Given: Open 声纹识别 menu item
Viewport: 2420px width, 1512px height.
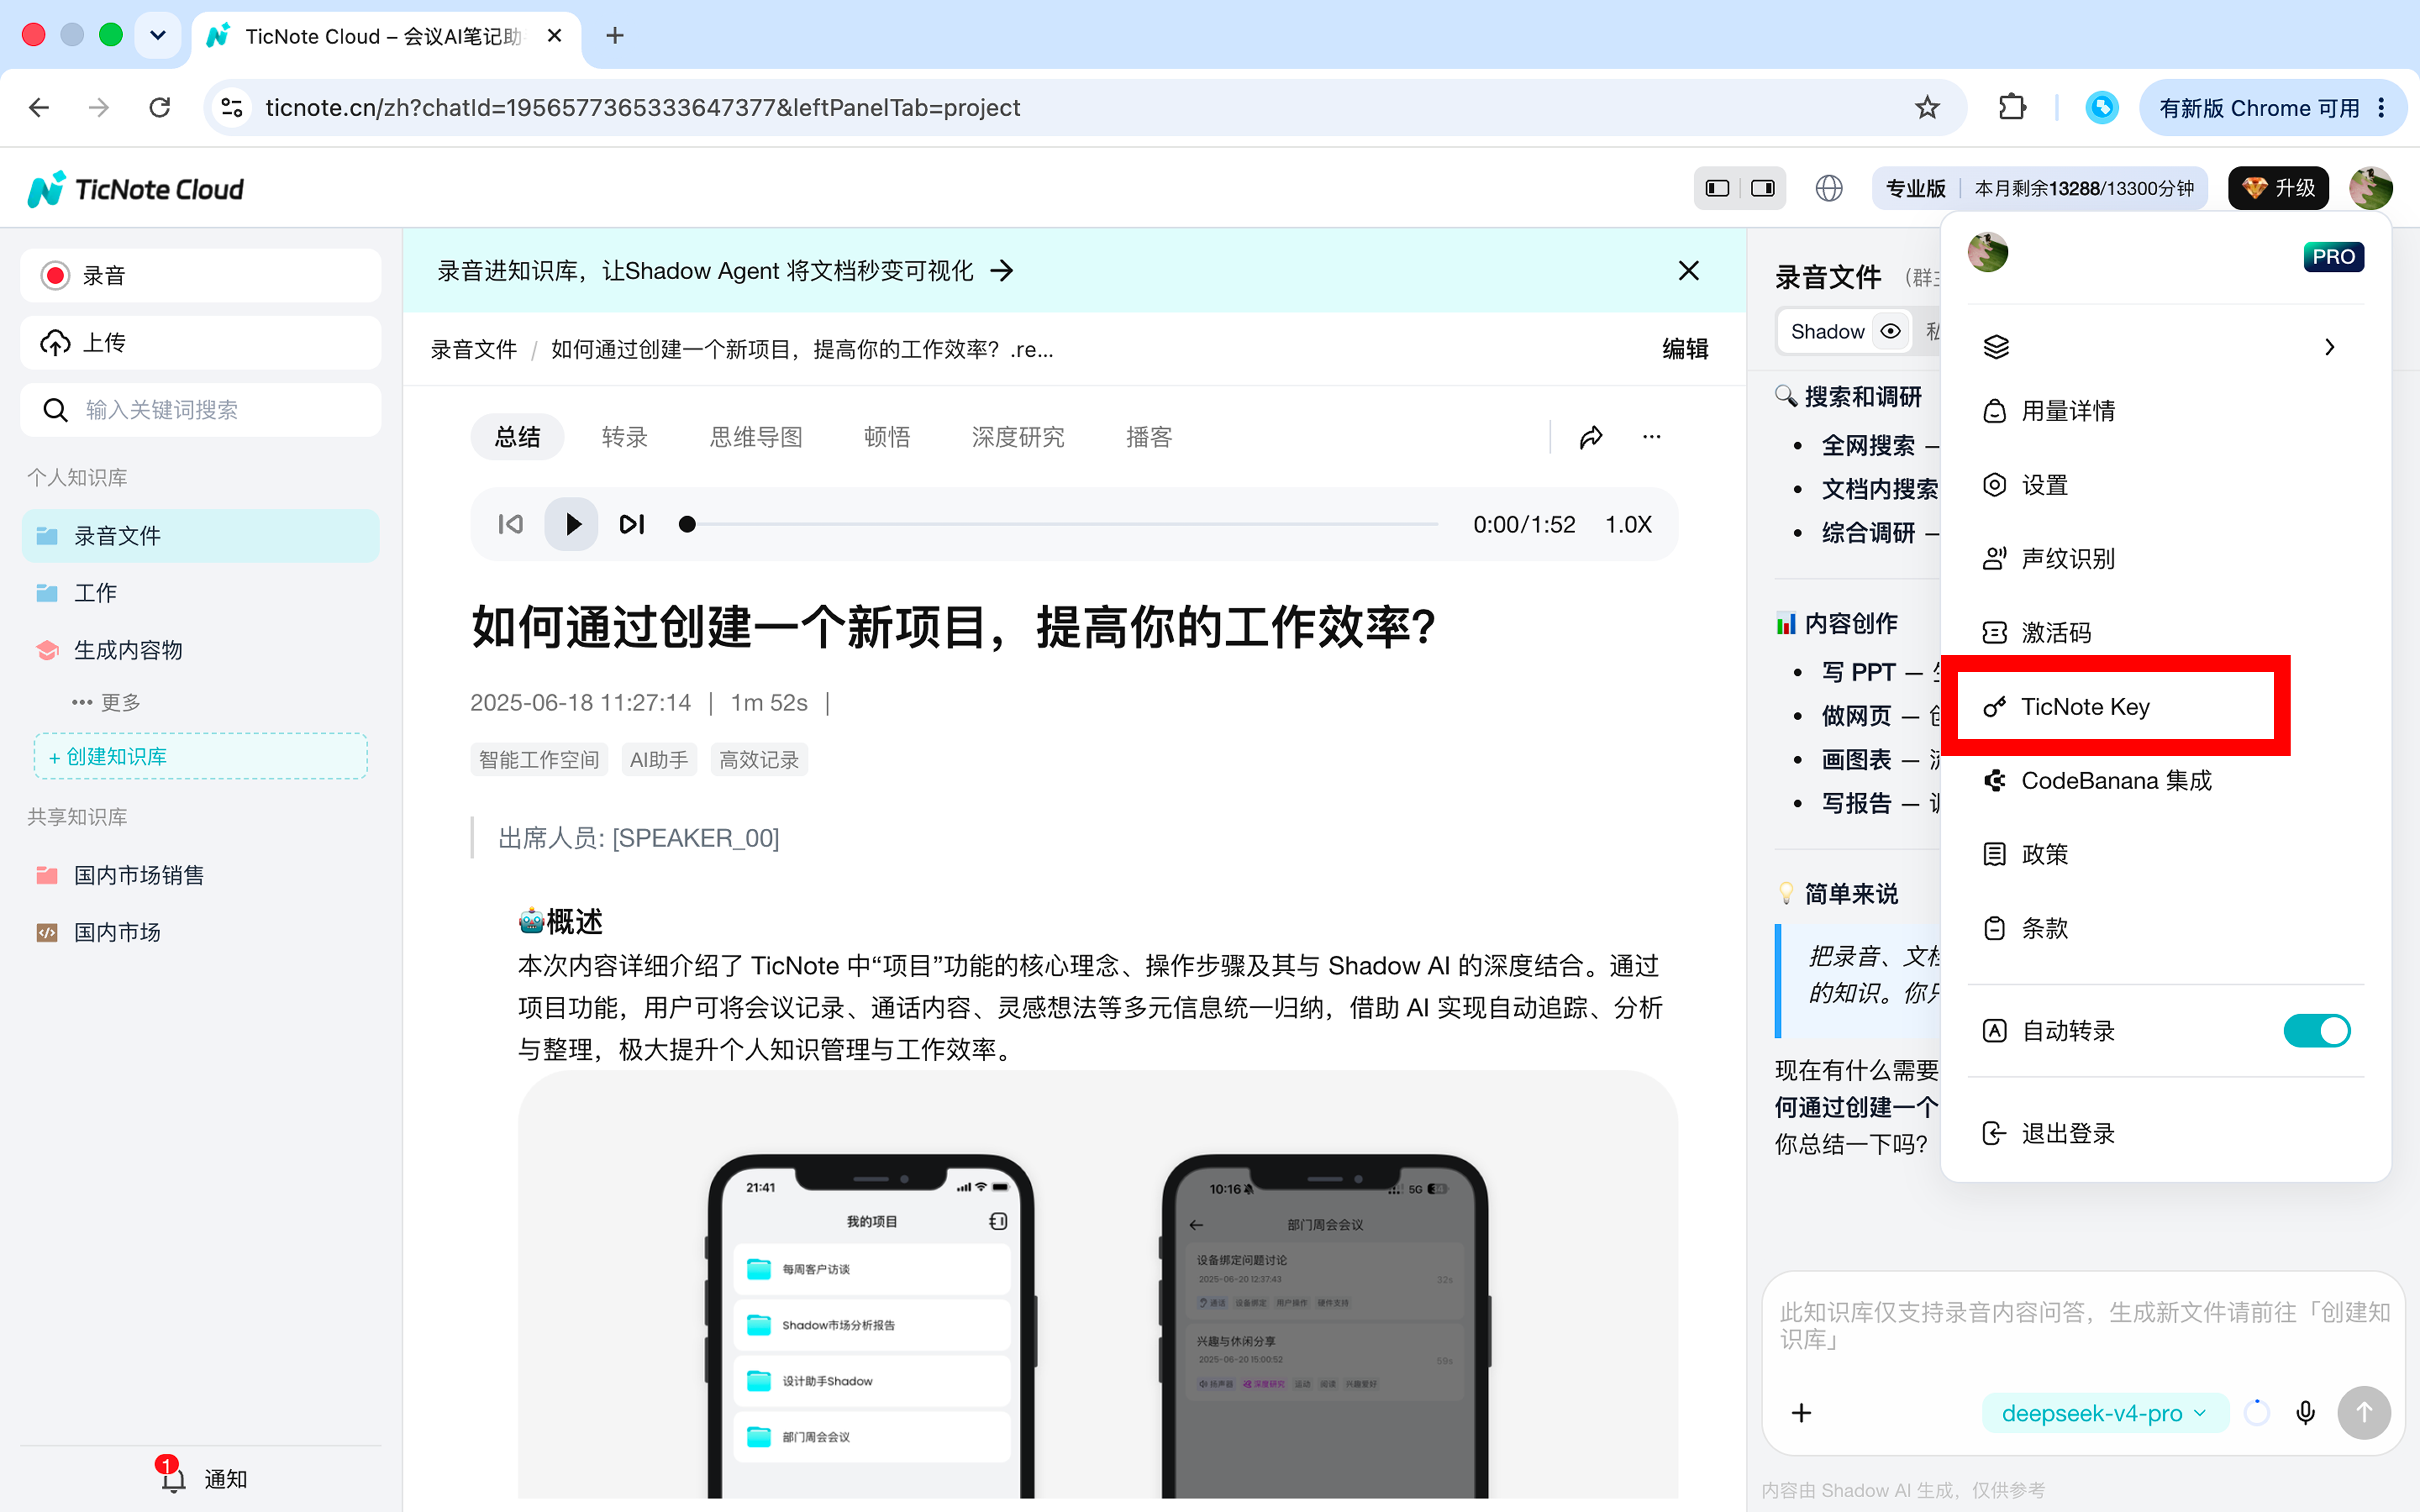Looking at the screenshot, I should tap(2165, 558).
